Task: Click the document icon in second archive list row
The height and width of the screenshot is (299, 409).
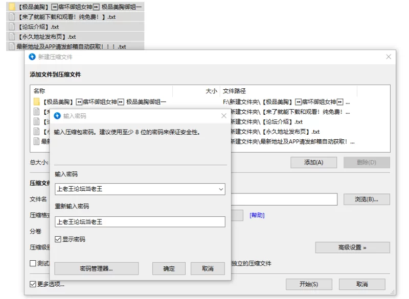Action: (37, 112)
